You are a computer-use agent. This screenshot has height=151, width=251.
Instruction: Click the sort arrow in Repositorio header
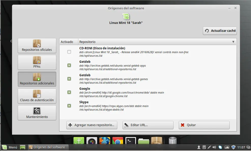(233, 42)
